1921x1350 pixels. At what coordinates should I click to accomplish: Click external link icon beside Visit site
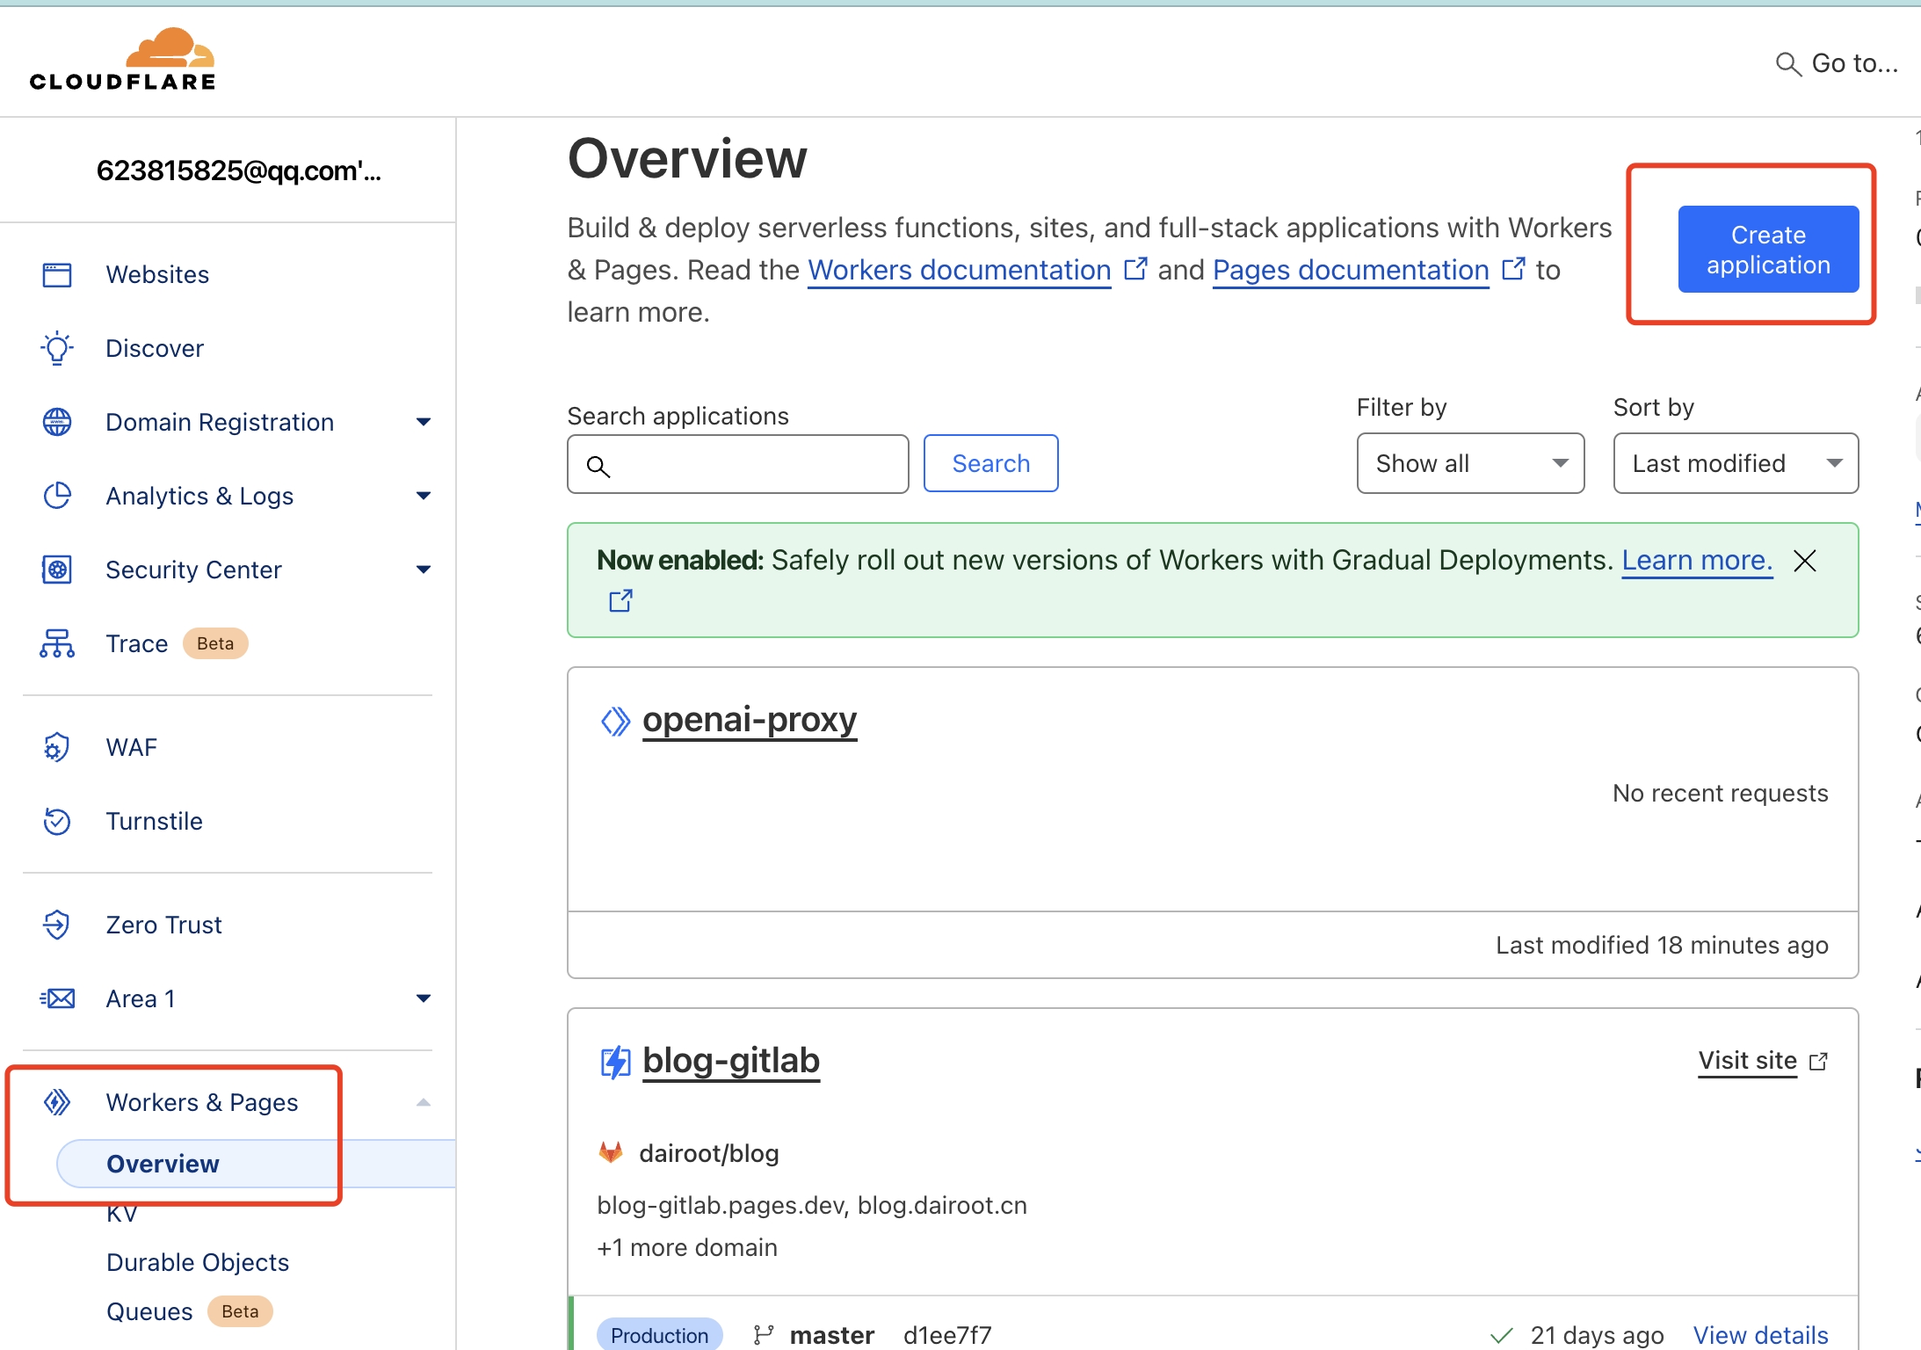[x=1819, y=1062]
